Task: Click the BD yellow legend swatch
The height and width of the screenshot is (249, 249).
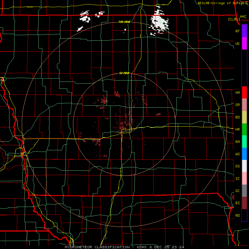Action: pos(244,117)
